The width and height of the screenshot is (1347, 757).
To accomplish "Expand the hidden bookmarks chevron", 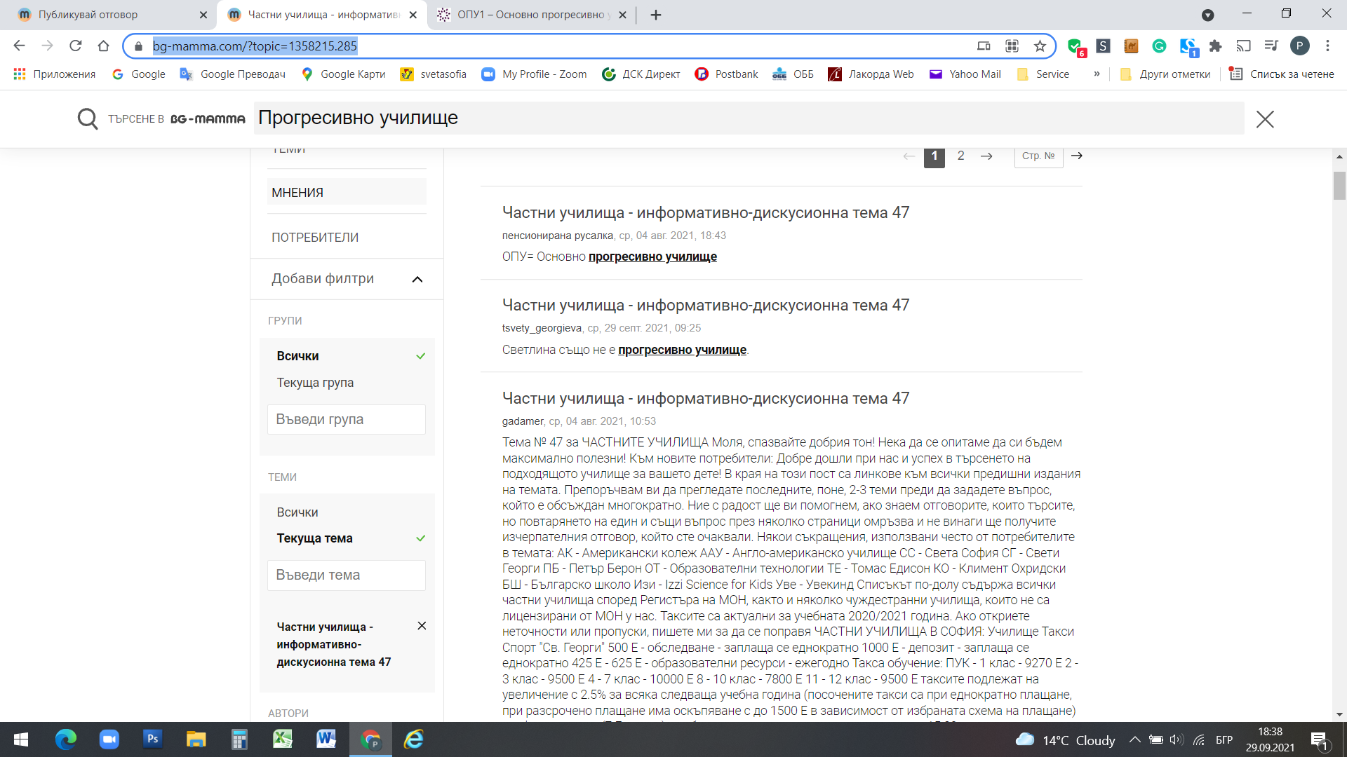I will coord(1097,74).
